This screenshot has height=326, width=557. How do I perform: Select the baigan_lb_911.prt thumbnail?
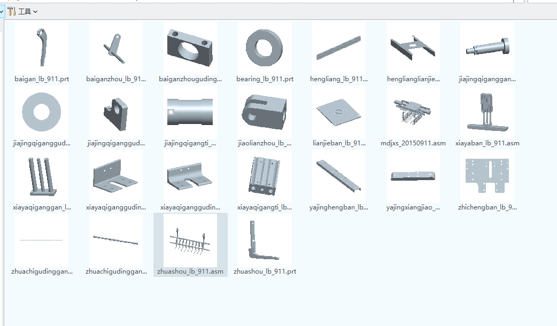pos(42,48)
